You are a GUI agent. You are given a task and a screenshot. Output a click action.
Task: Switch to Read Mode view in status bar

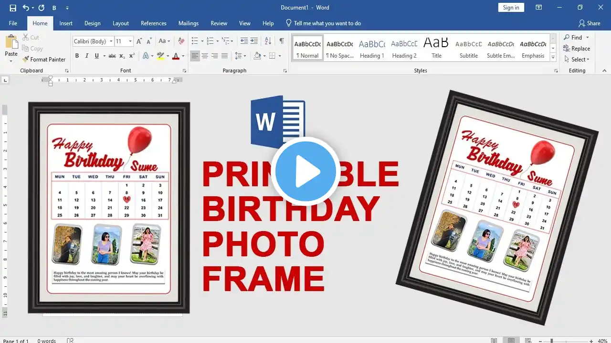[494, 341]
